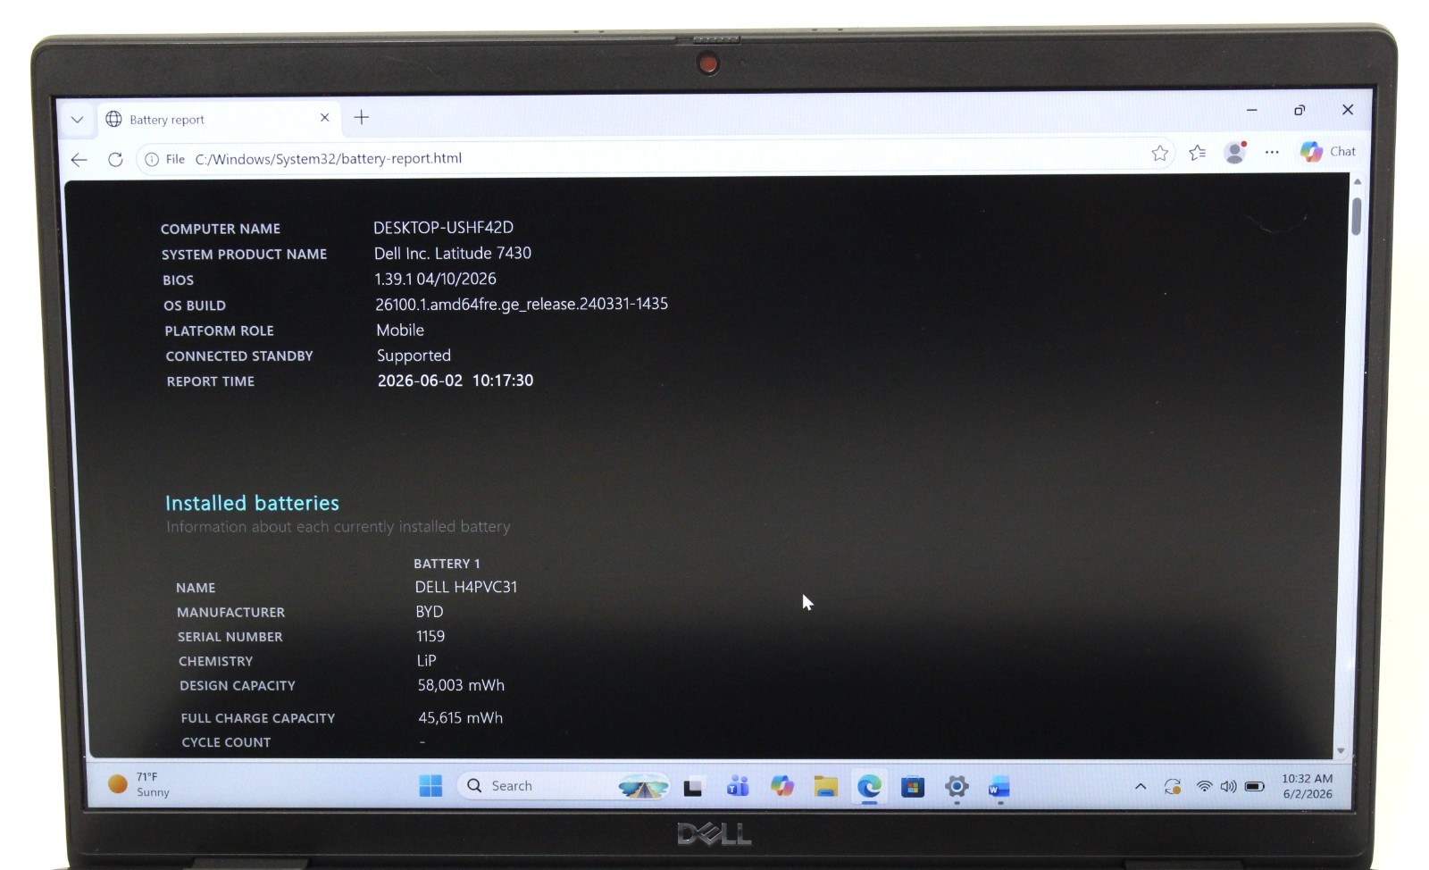Screen dimensions: 1429x870
Task: Click the scrollbar down arrow
Action: point(1340,751)
